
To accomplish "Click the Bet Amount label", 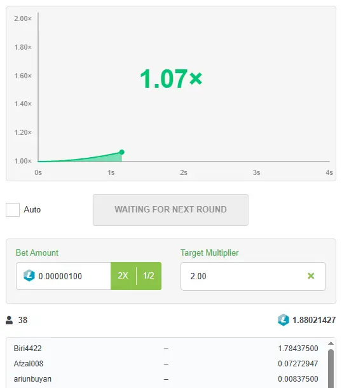I will click(x=37, y=253).
